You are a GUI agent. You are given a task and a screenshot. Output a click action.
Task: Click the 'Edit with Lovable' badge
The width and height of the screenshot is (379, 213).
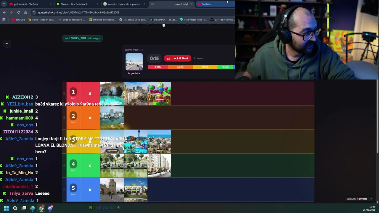click(x=357, y=199)
